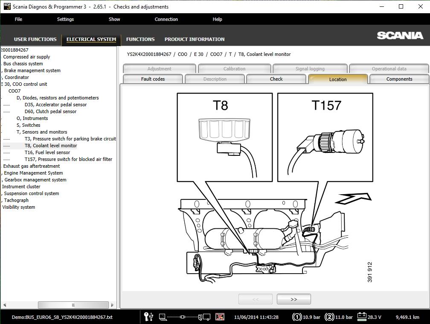Screen dimensions: 430x324
Task: Open the Connection menu
Action: [x=166, y=19]
